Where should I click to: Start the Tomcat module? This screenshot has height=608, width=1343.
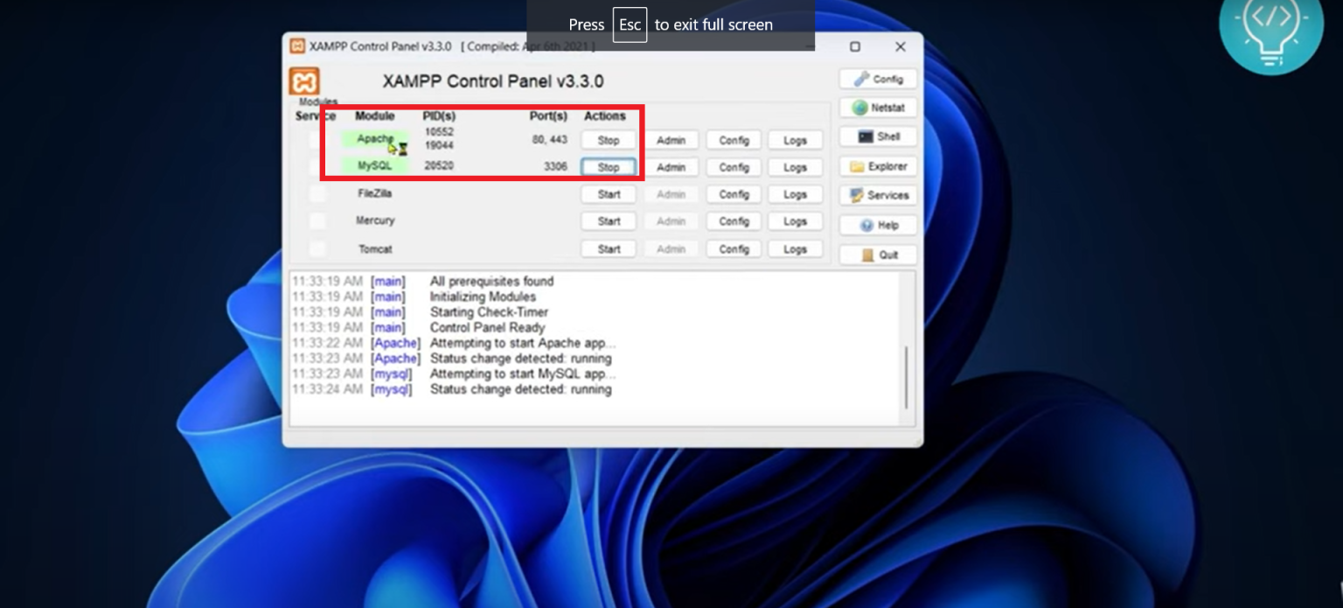609,249
